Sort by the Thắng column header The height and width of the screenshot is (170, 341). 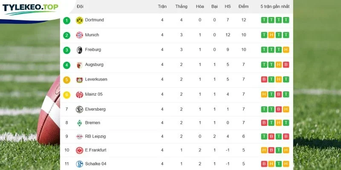[181, 6]
